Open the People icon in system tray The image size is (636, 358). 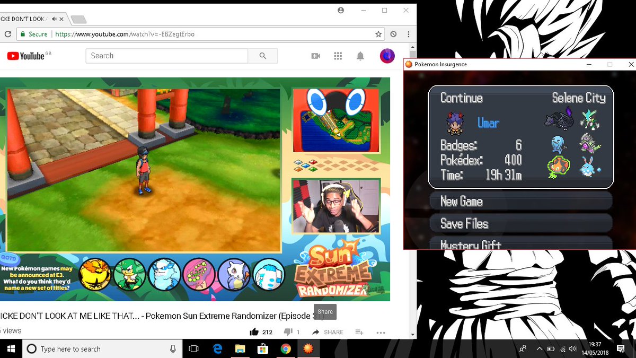click(x=523, y=348)
